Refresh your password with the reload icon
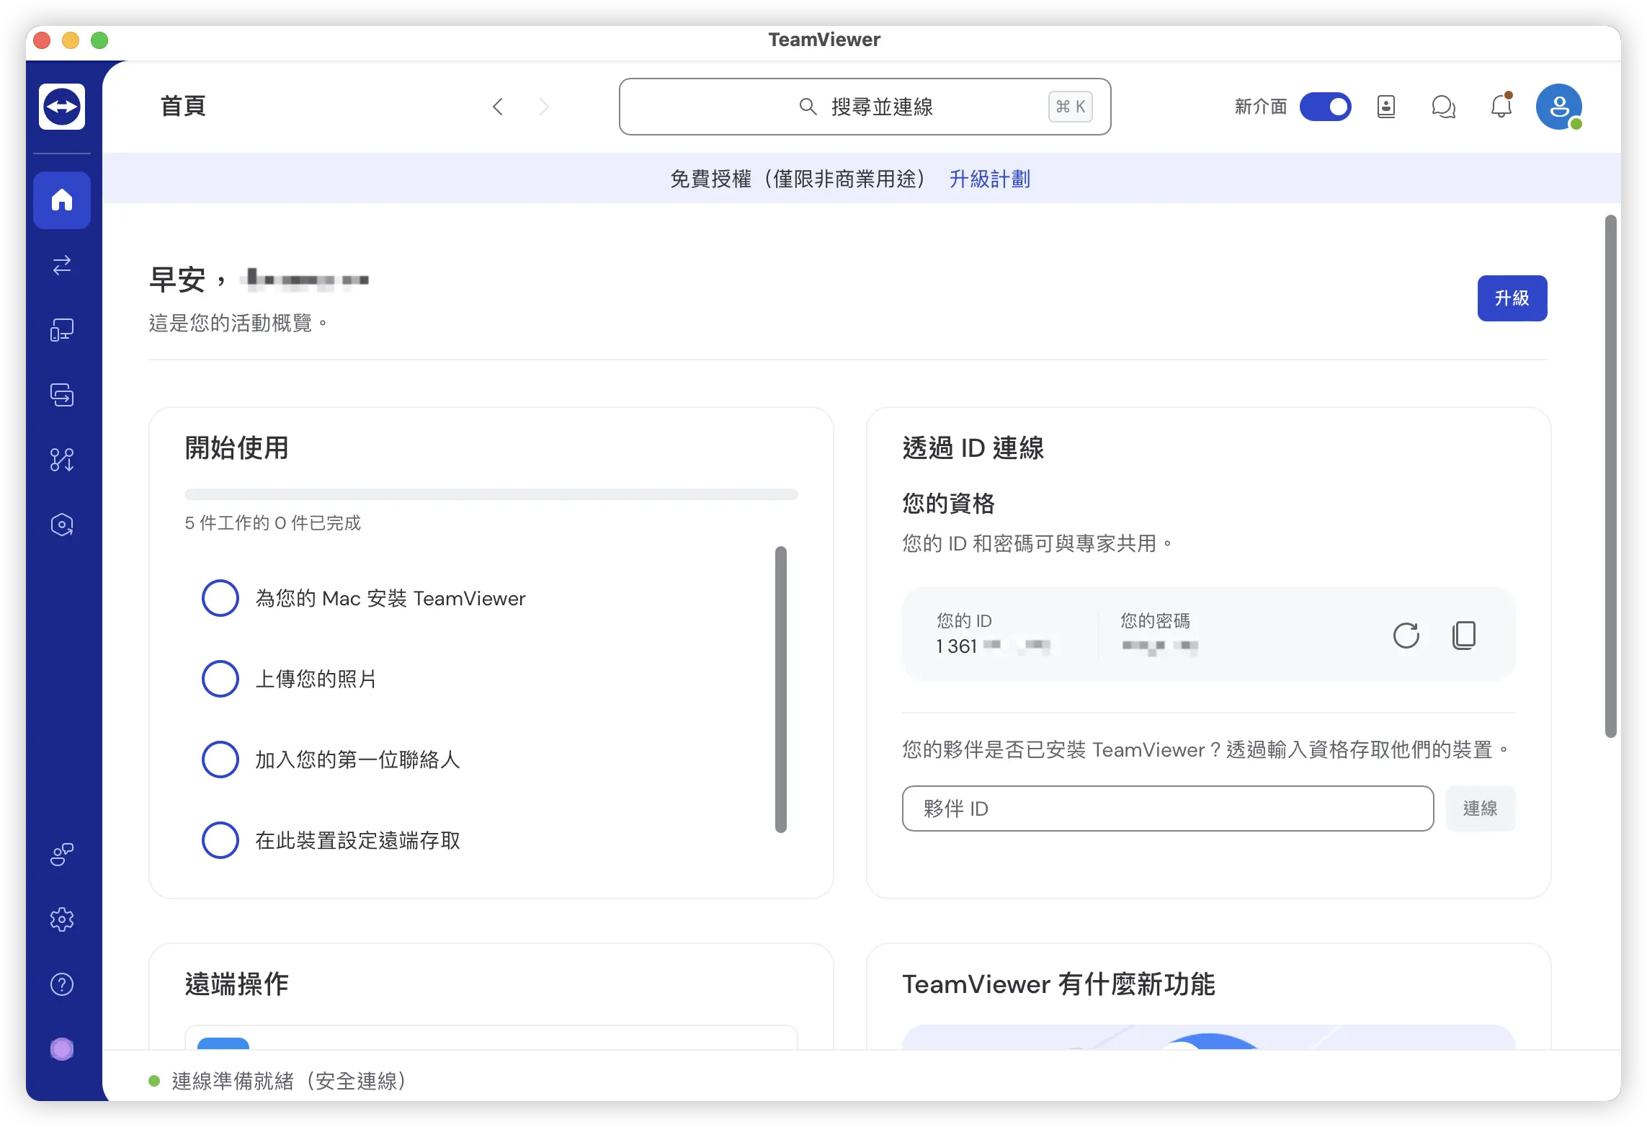Viewport: 1647px width, 1127px height. click(1406, 635)
